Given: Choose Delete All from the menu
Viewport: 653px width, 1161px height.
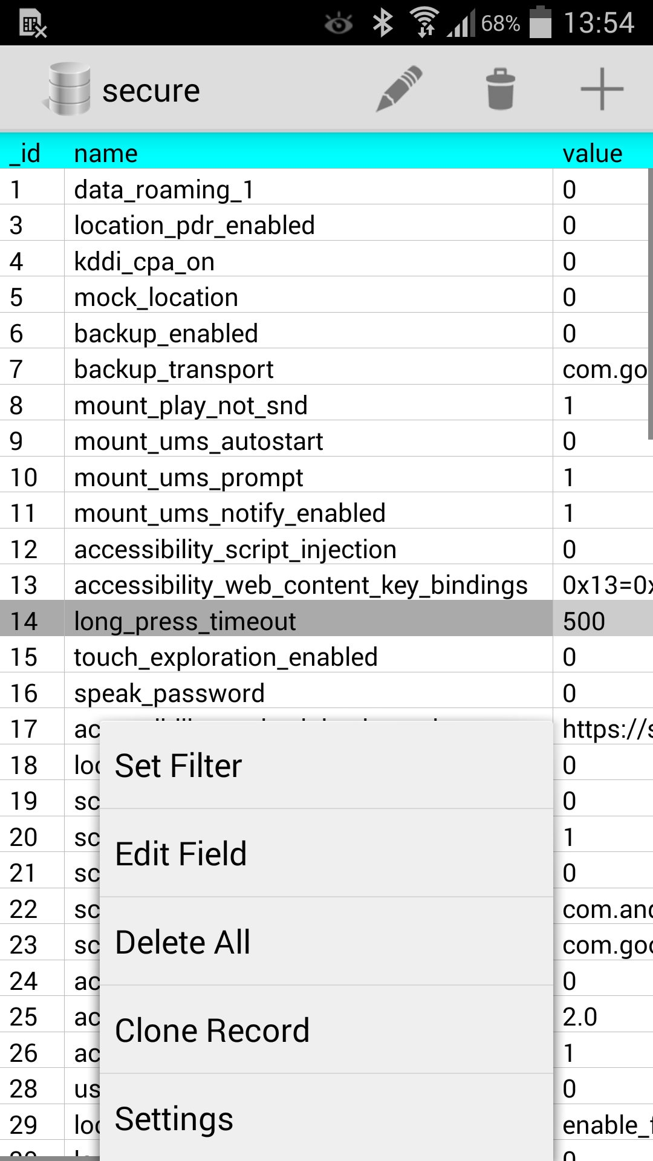Looking at the screenshot, I should coord(326,942).
